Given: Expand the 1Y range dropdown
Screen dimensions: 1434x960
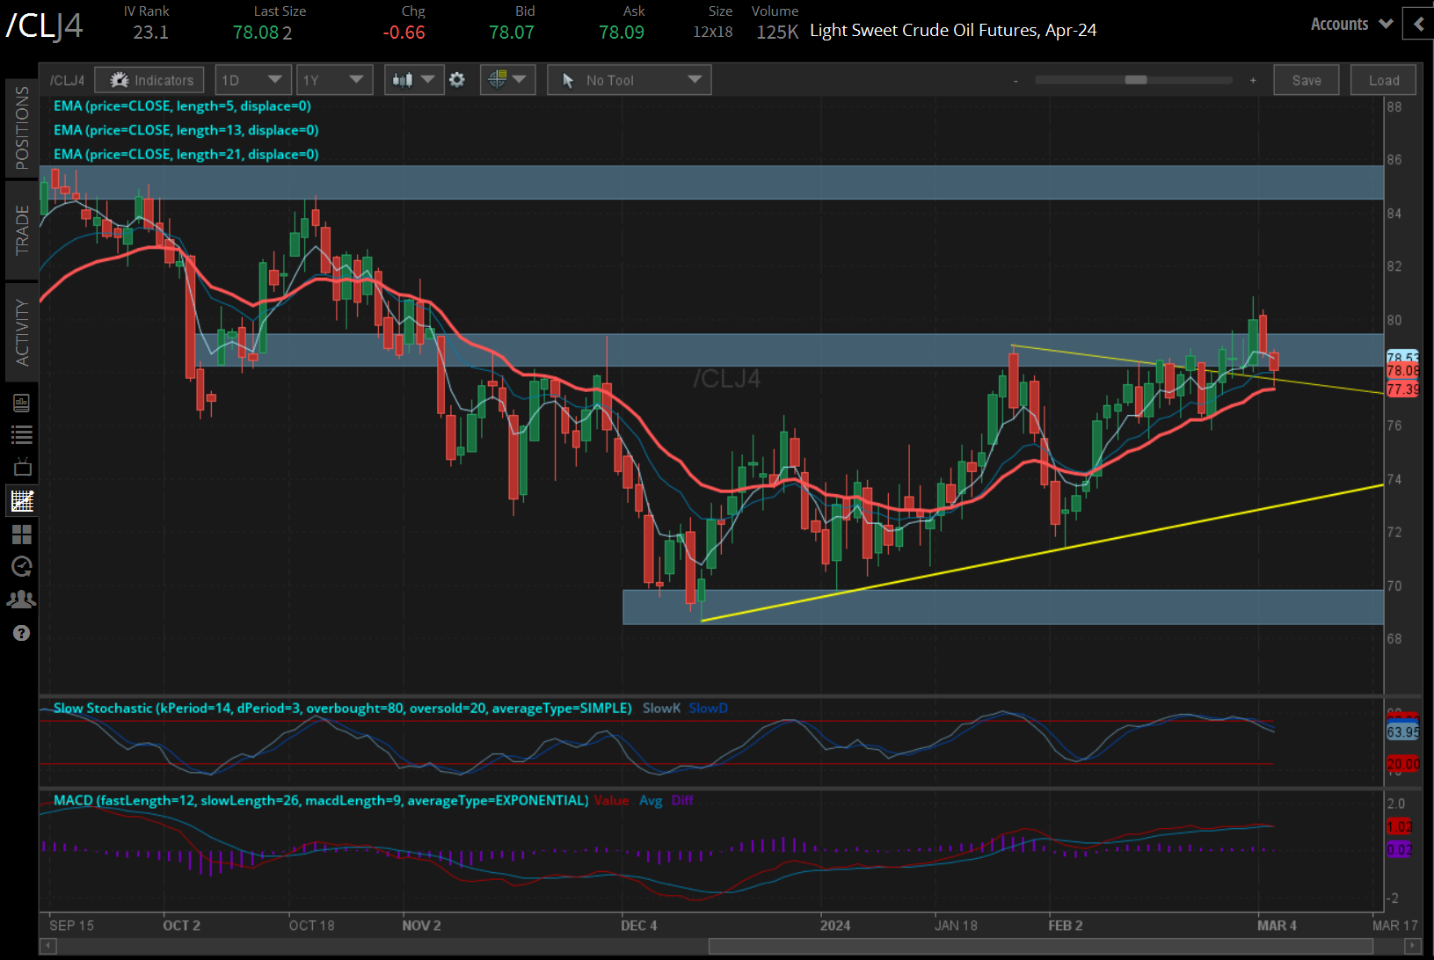Looking at the screenshot, I should click(333, 80).
